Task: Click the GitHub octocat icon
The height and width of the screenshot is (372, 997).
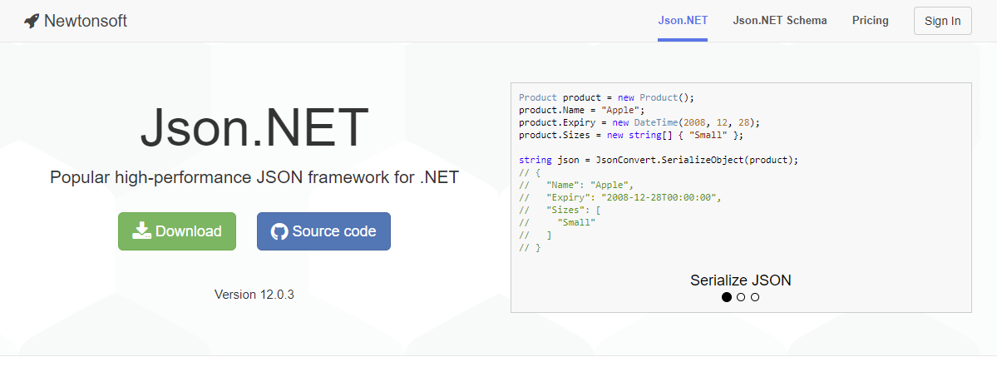Action: click(x=279, y=231)
